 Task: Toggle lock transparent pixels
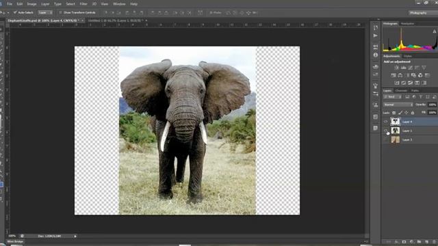[x=394, y=113]
